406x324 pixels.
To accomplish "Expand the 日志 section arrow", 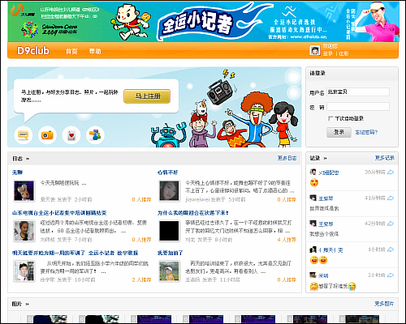I will 28,159.
